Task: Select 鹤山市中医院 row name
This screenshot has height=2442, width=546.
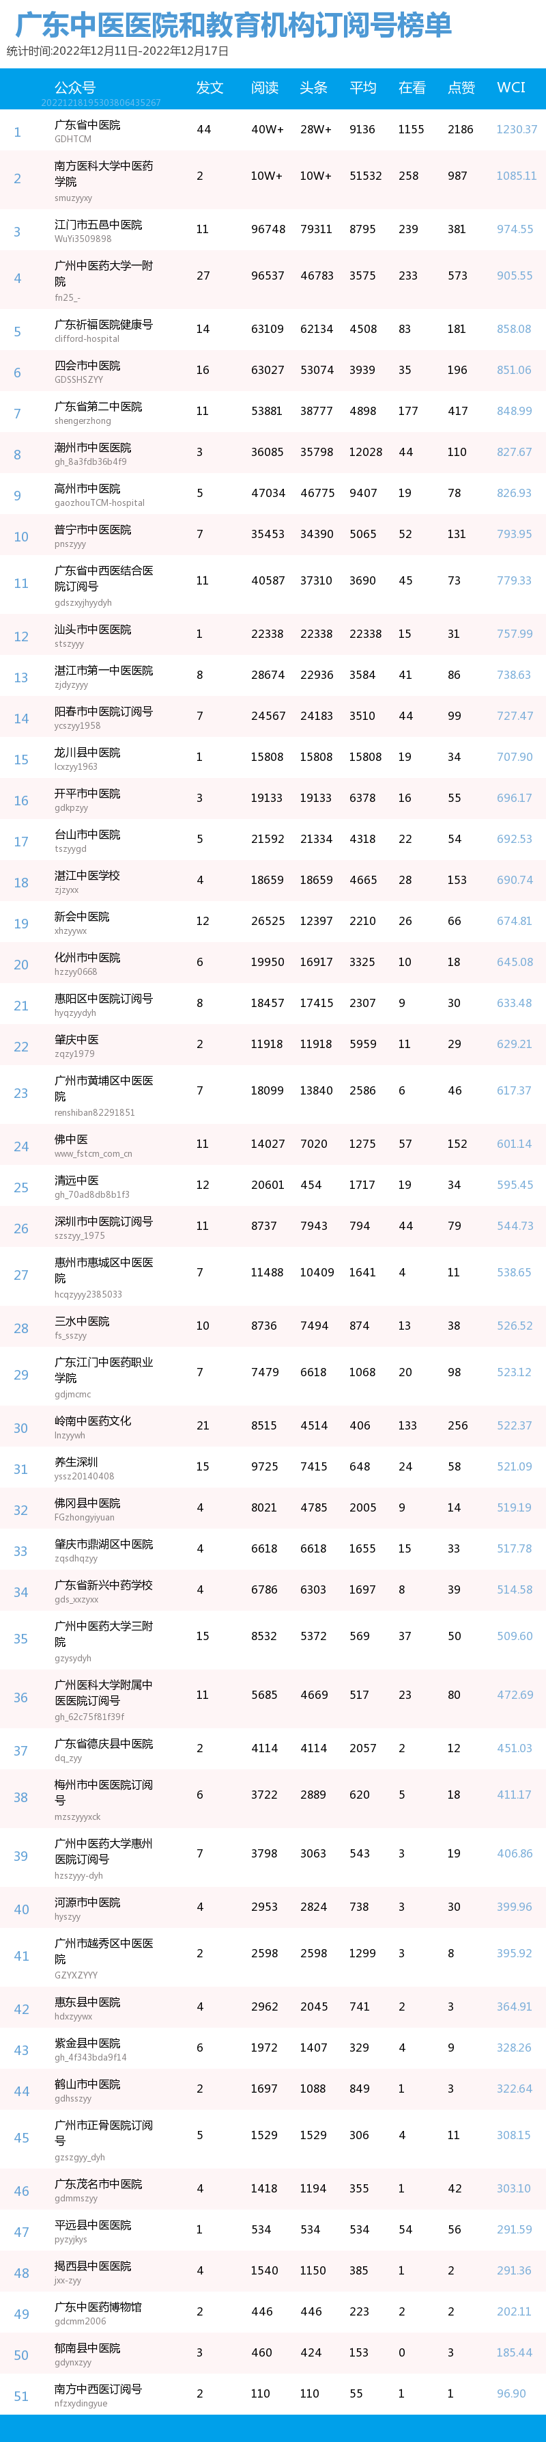Action: coord(87,2084)
